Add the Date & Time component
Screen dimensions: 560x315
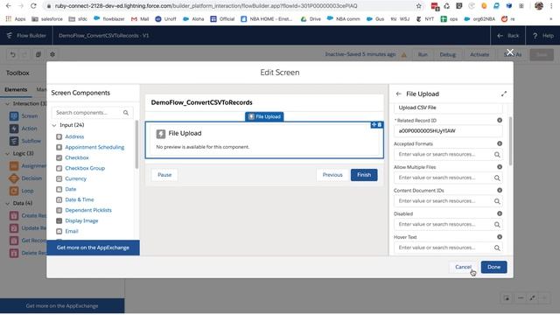[80, 199]
